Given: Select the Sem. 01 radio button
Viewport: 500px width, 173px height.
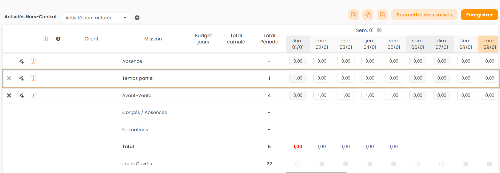Looking at the screenshot, I should 379,30.
